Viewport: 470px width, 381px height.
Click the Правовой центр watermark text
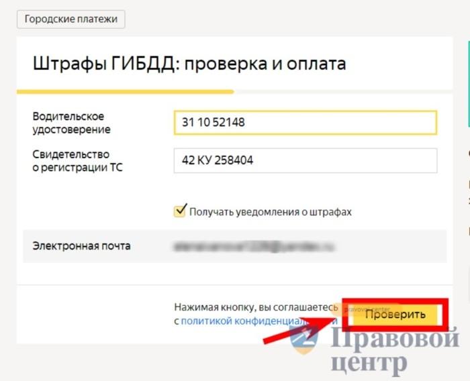point(395,350)
